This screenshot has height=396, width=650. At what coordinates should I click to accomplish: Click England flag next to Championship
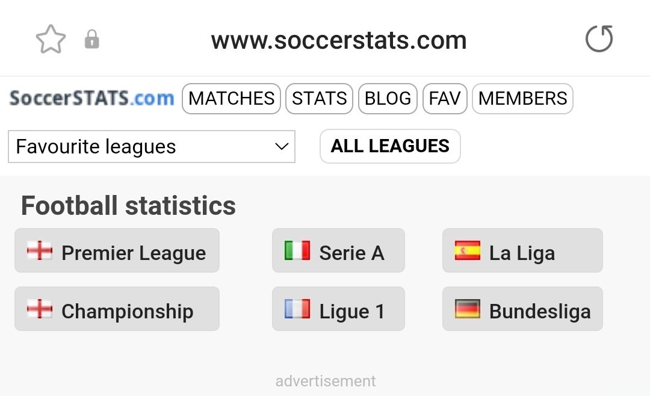pos(40,309)
